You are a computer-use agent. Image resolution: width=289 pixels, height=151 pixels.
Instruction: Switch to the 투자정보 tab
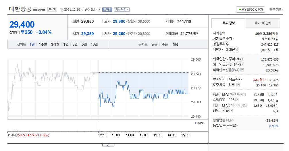(229, 23)
